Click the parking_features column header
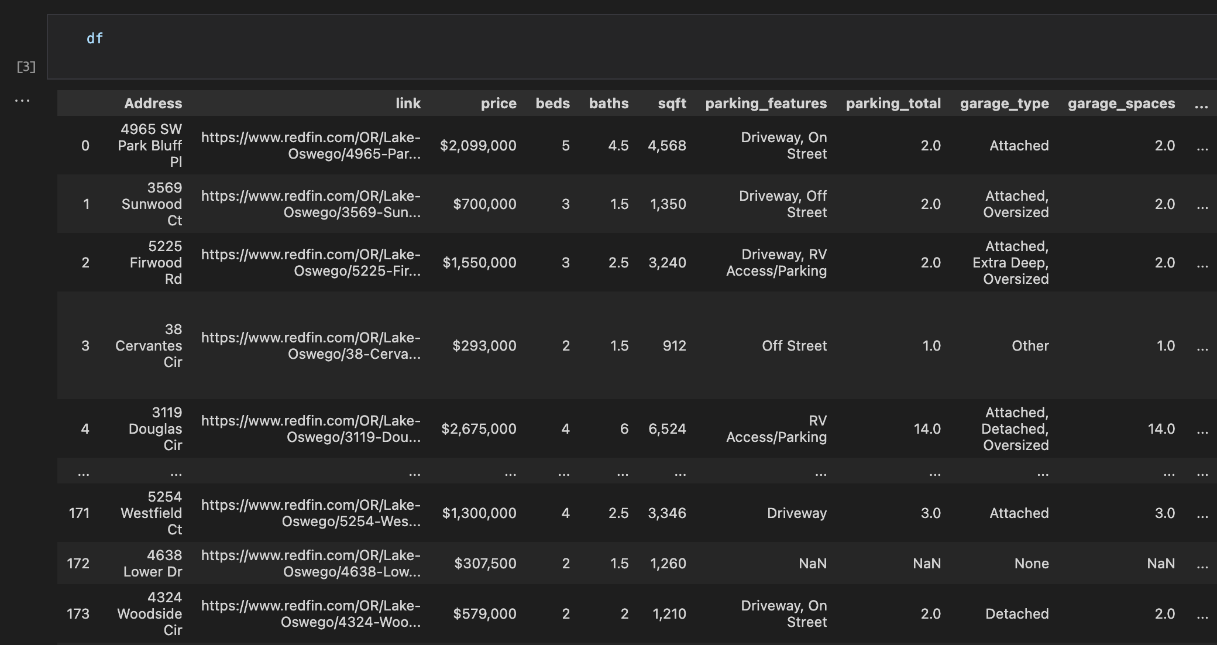The width and height of the screenshot is (1217, 645). pos(766,103)
